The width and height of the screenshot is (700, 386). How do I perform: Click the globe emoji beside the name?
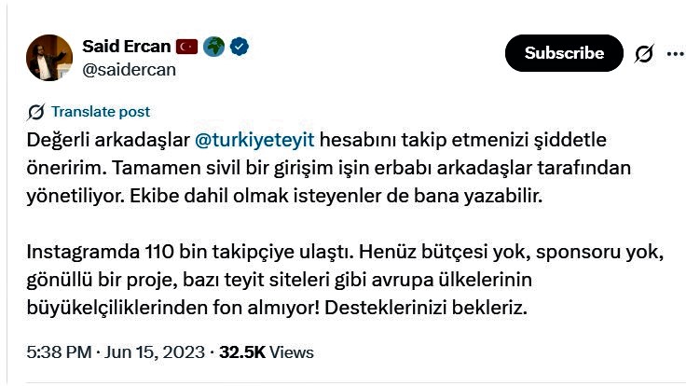click(214, 47)
